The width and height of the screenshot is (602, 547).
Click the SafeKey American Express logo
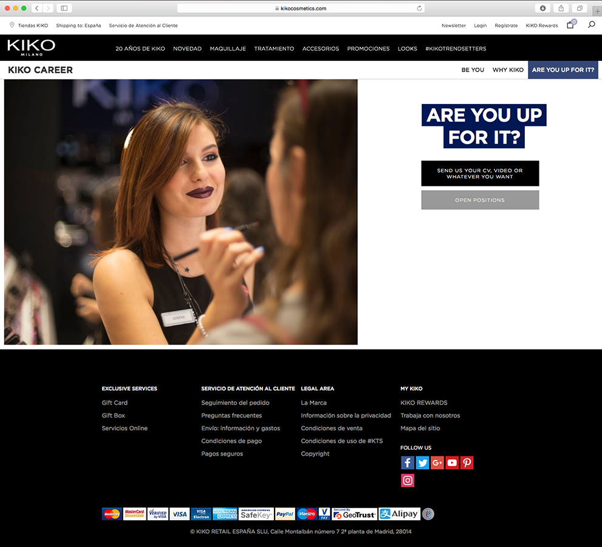click(x=256, y=514)
